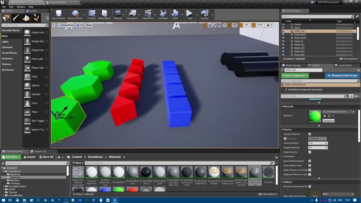Screen dimensions: 361x203
Task: Open the File menu
Action: 4,7
